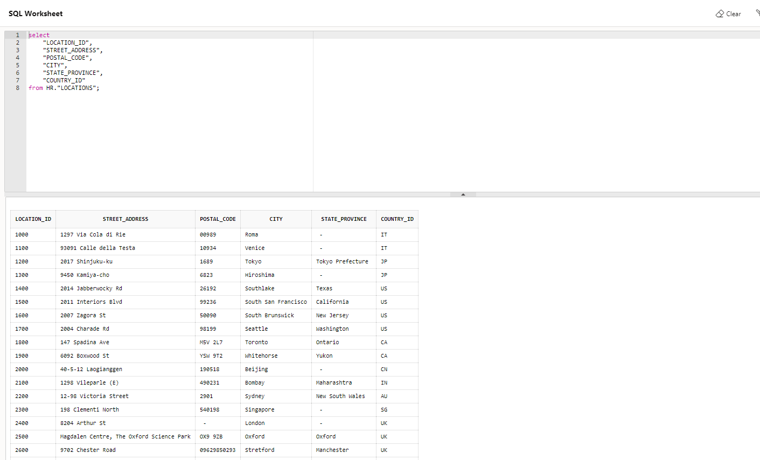Click the SQL Worksheet title label
760x460 pixels.
pyautogui.click(x=36, y=13)
